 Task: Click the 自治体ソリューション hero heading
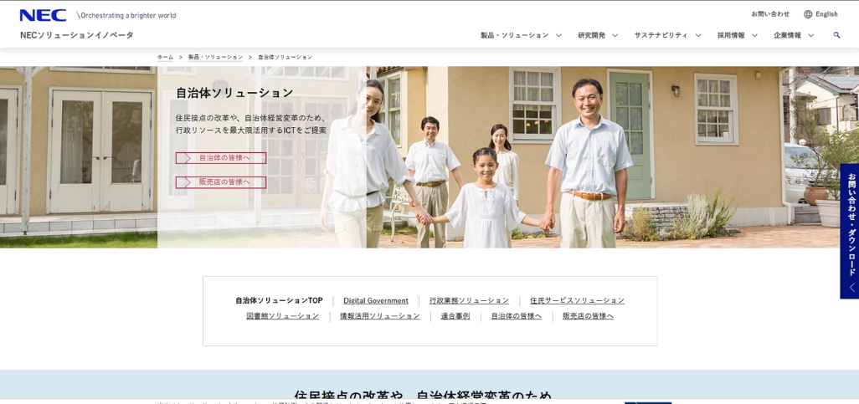(x=234, y=93)
